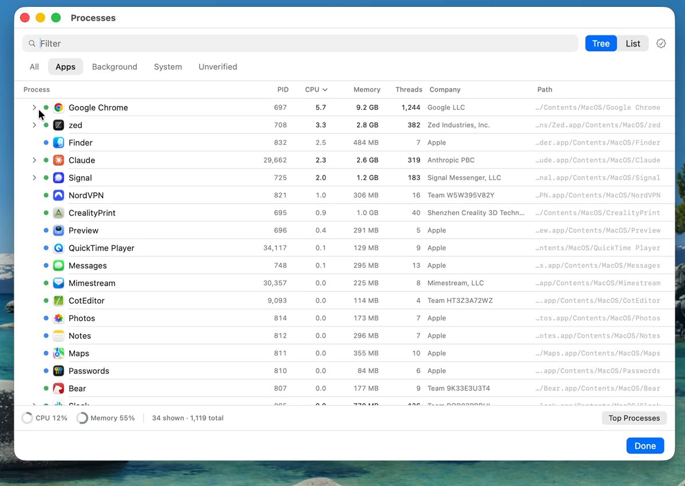685x486 pixels.
Task: Click the QuickTime Player app icon
Action: tap(58, 248)
